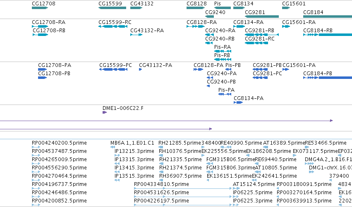Select protein Pis-PA

pos(225,95)
